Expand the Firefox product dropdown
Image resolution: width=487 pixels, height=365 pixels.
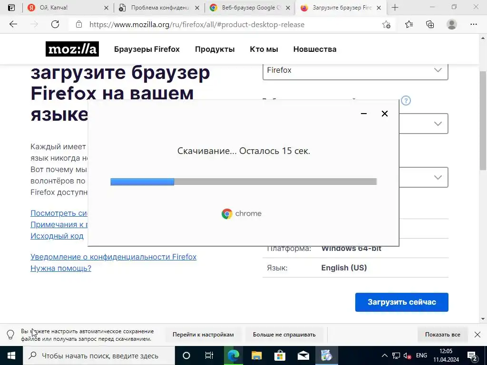point(355,70)
